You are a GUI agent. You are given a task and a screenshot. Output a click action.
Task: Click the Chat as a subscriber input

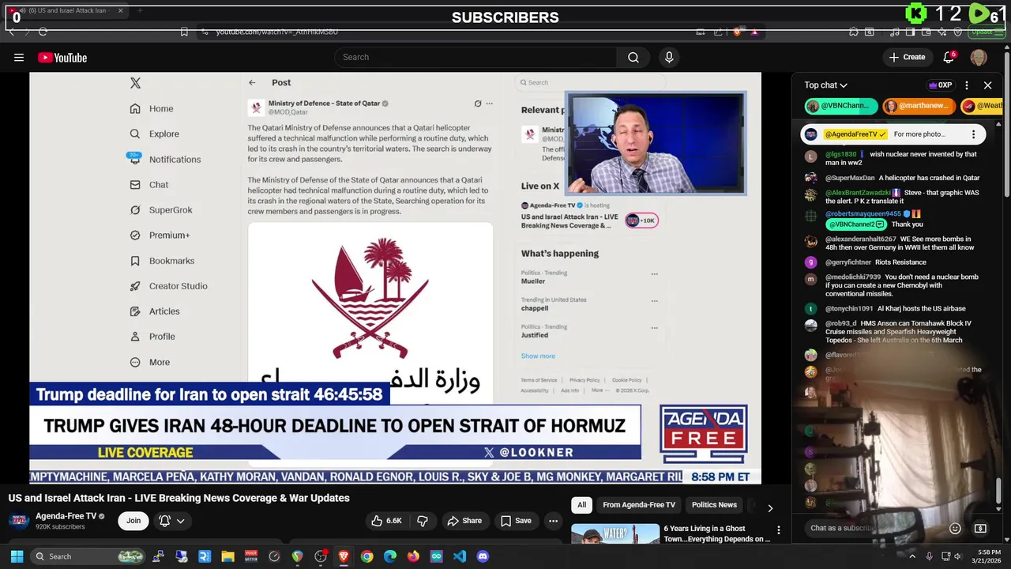(875, 528)
